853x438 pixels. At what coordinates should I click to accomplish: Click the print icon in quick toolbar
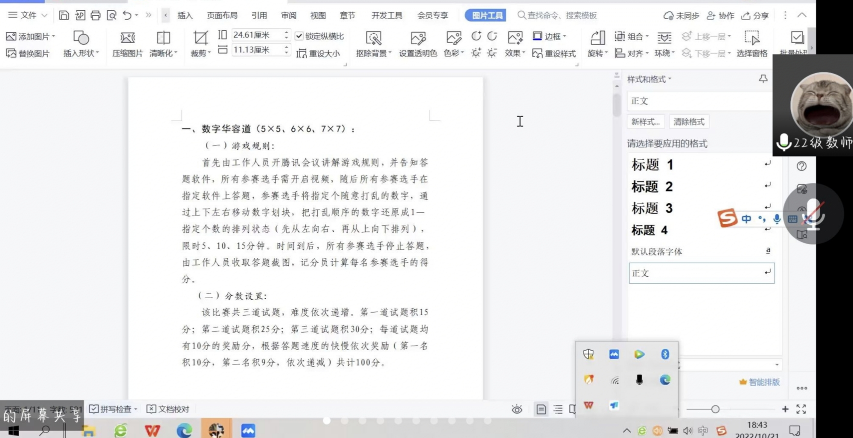click(96, 15)
